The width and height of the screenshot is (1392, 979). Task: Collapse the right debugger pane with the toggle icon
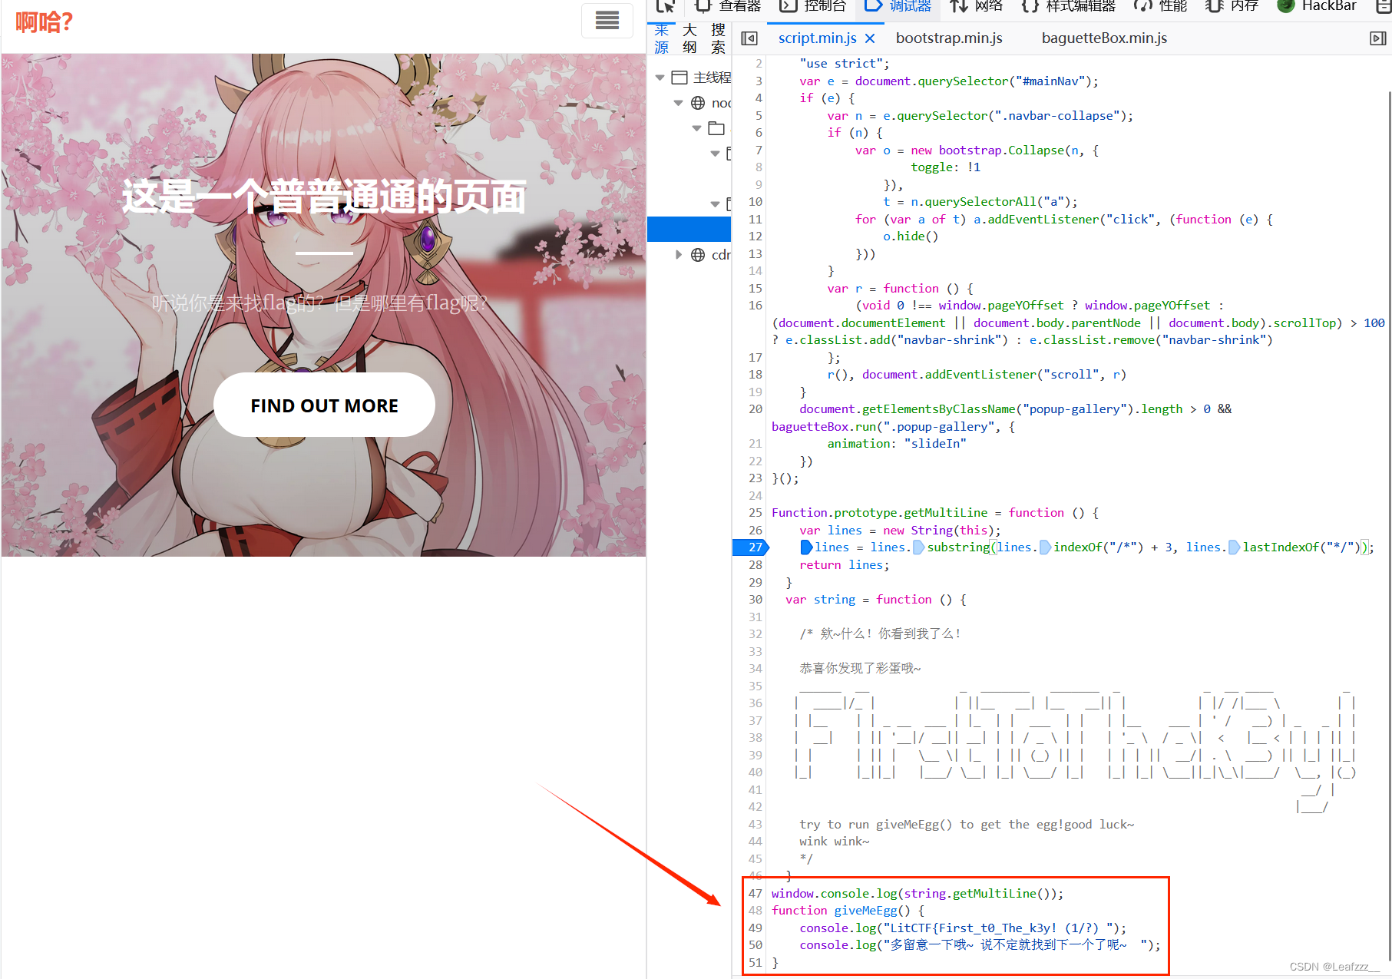pyautogui.click(x=1378, y=38)
